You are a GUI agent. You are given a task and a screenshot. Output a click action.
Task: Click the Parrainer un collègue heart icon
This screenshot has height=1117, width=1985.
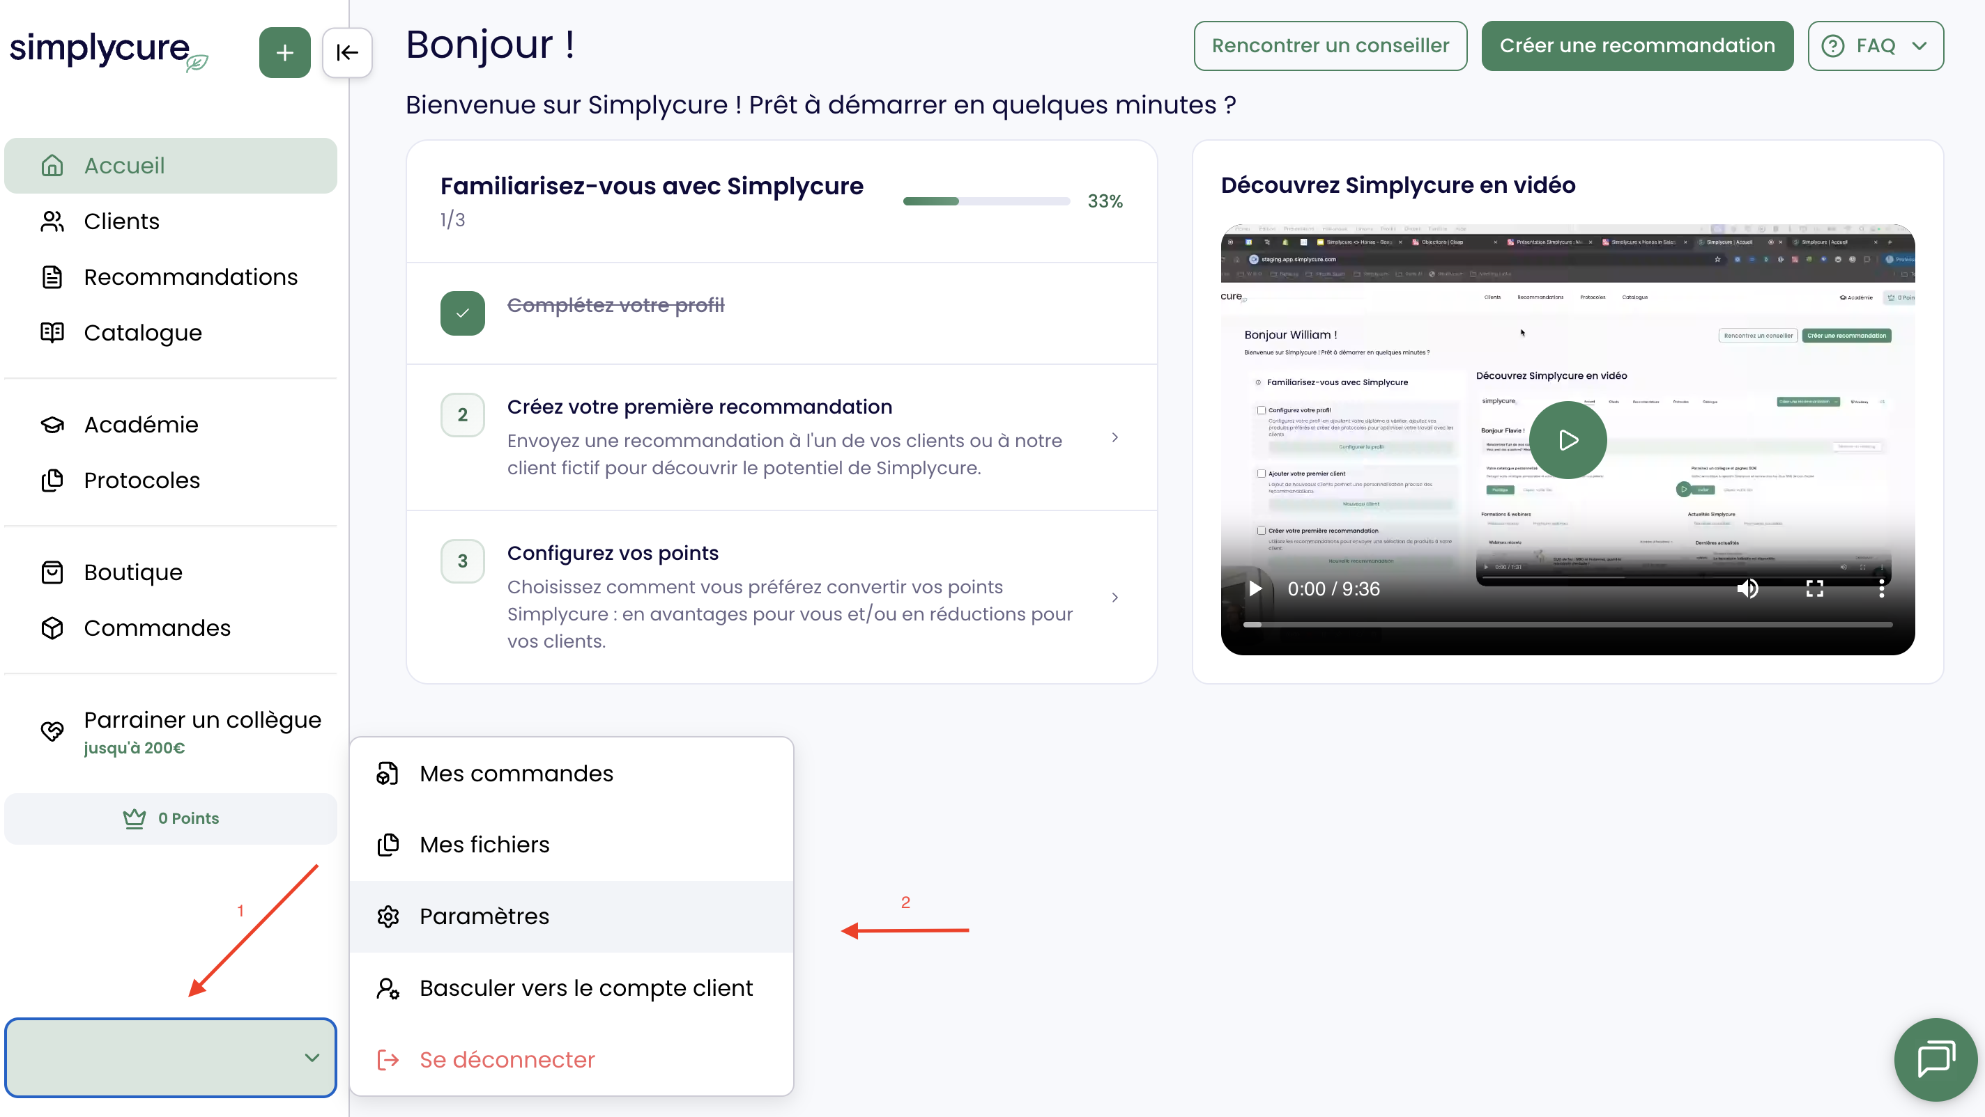pyautogui.click(x=52, y=731)
